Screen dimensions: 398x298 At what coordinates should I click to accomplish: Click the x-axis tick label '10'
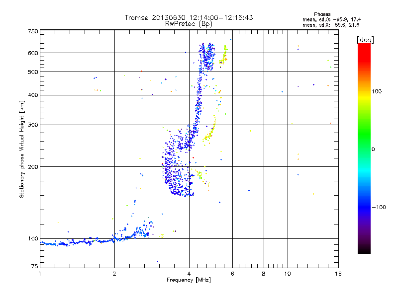288,274
